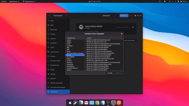The image size is (189, 106).
Task: Click the Stampanti header search icon
Action: click(131, 16)
